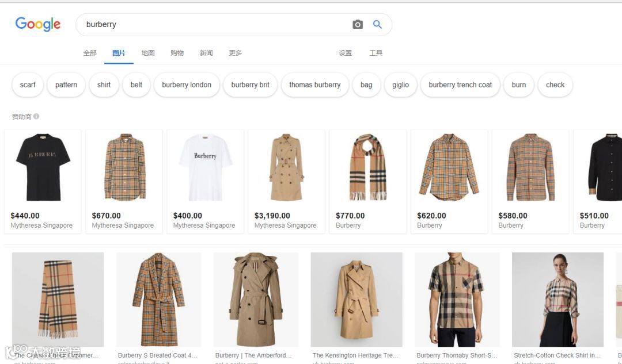
Task: Select the giglio filter chip
Action: pos(400,85)
